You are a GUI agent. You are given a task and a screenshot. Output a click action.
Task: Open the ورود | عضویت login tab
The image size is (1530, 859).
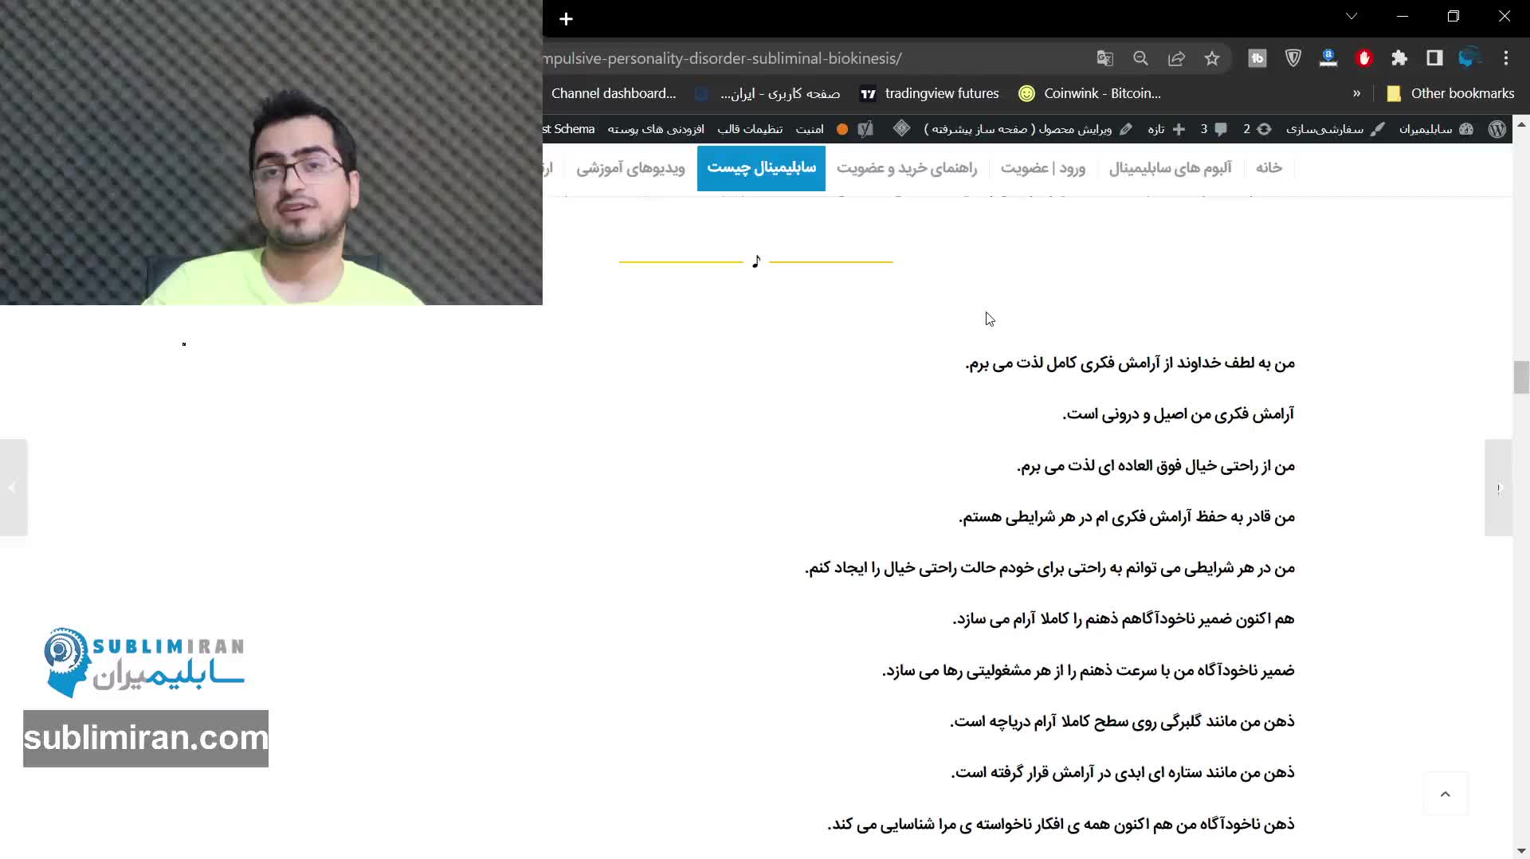click(x=1043, y=168)
